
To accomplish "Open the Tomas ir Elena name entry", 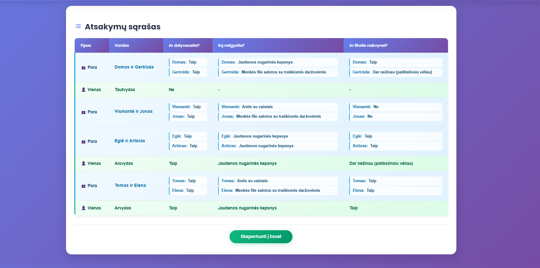I will [x=130, y=185].
